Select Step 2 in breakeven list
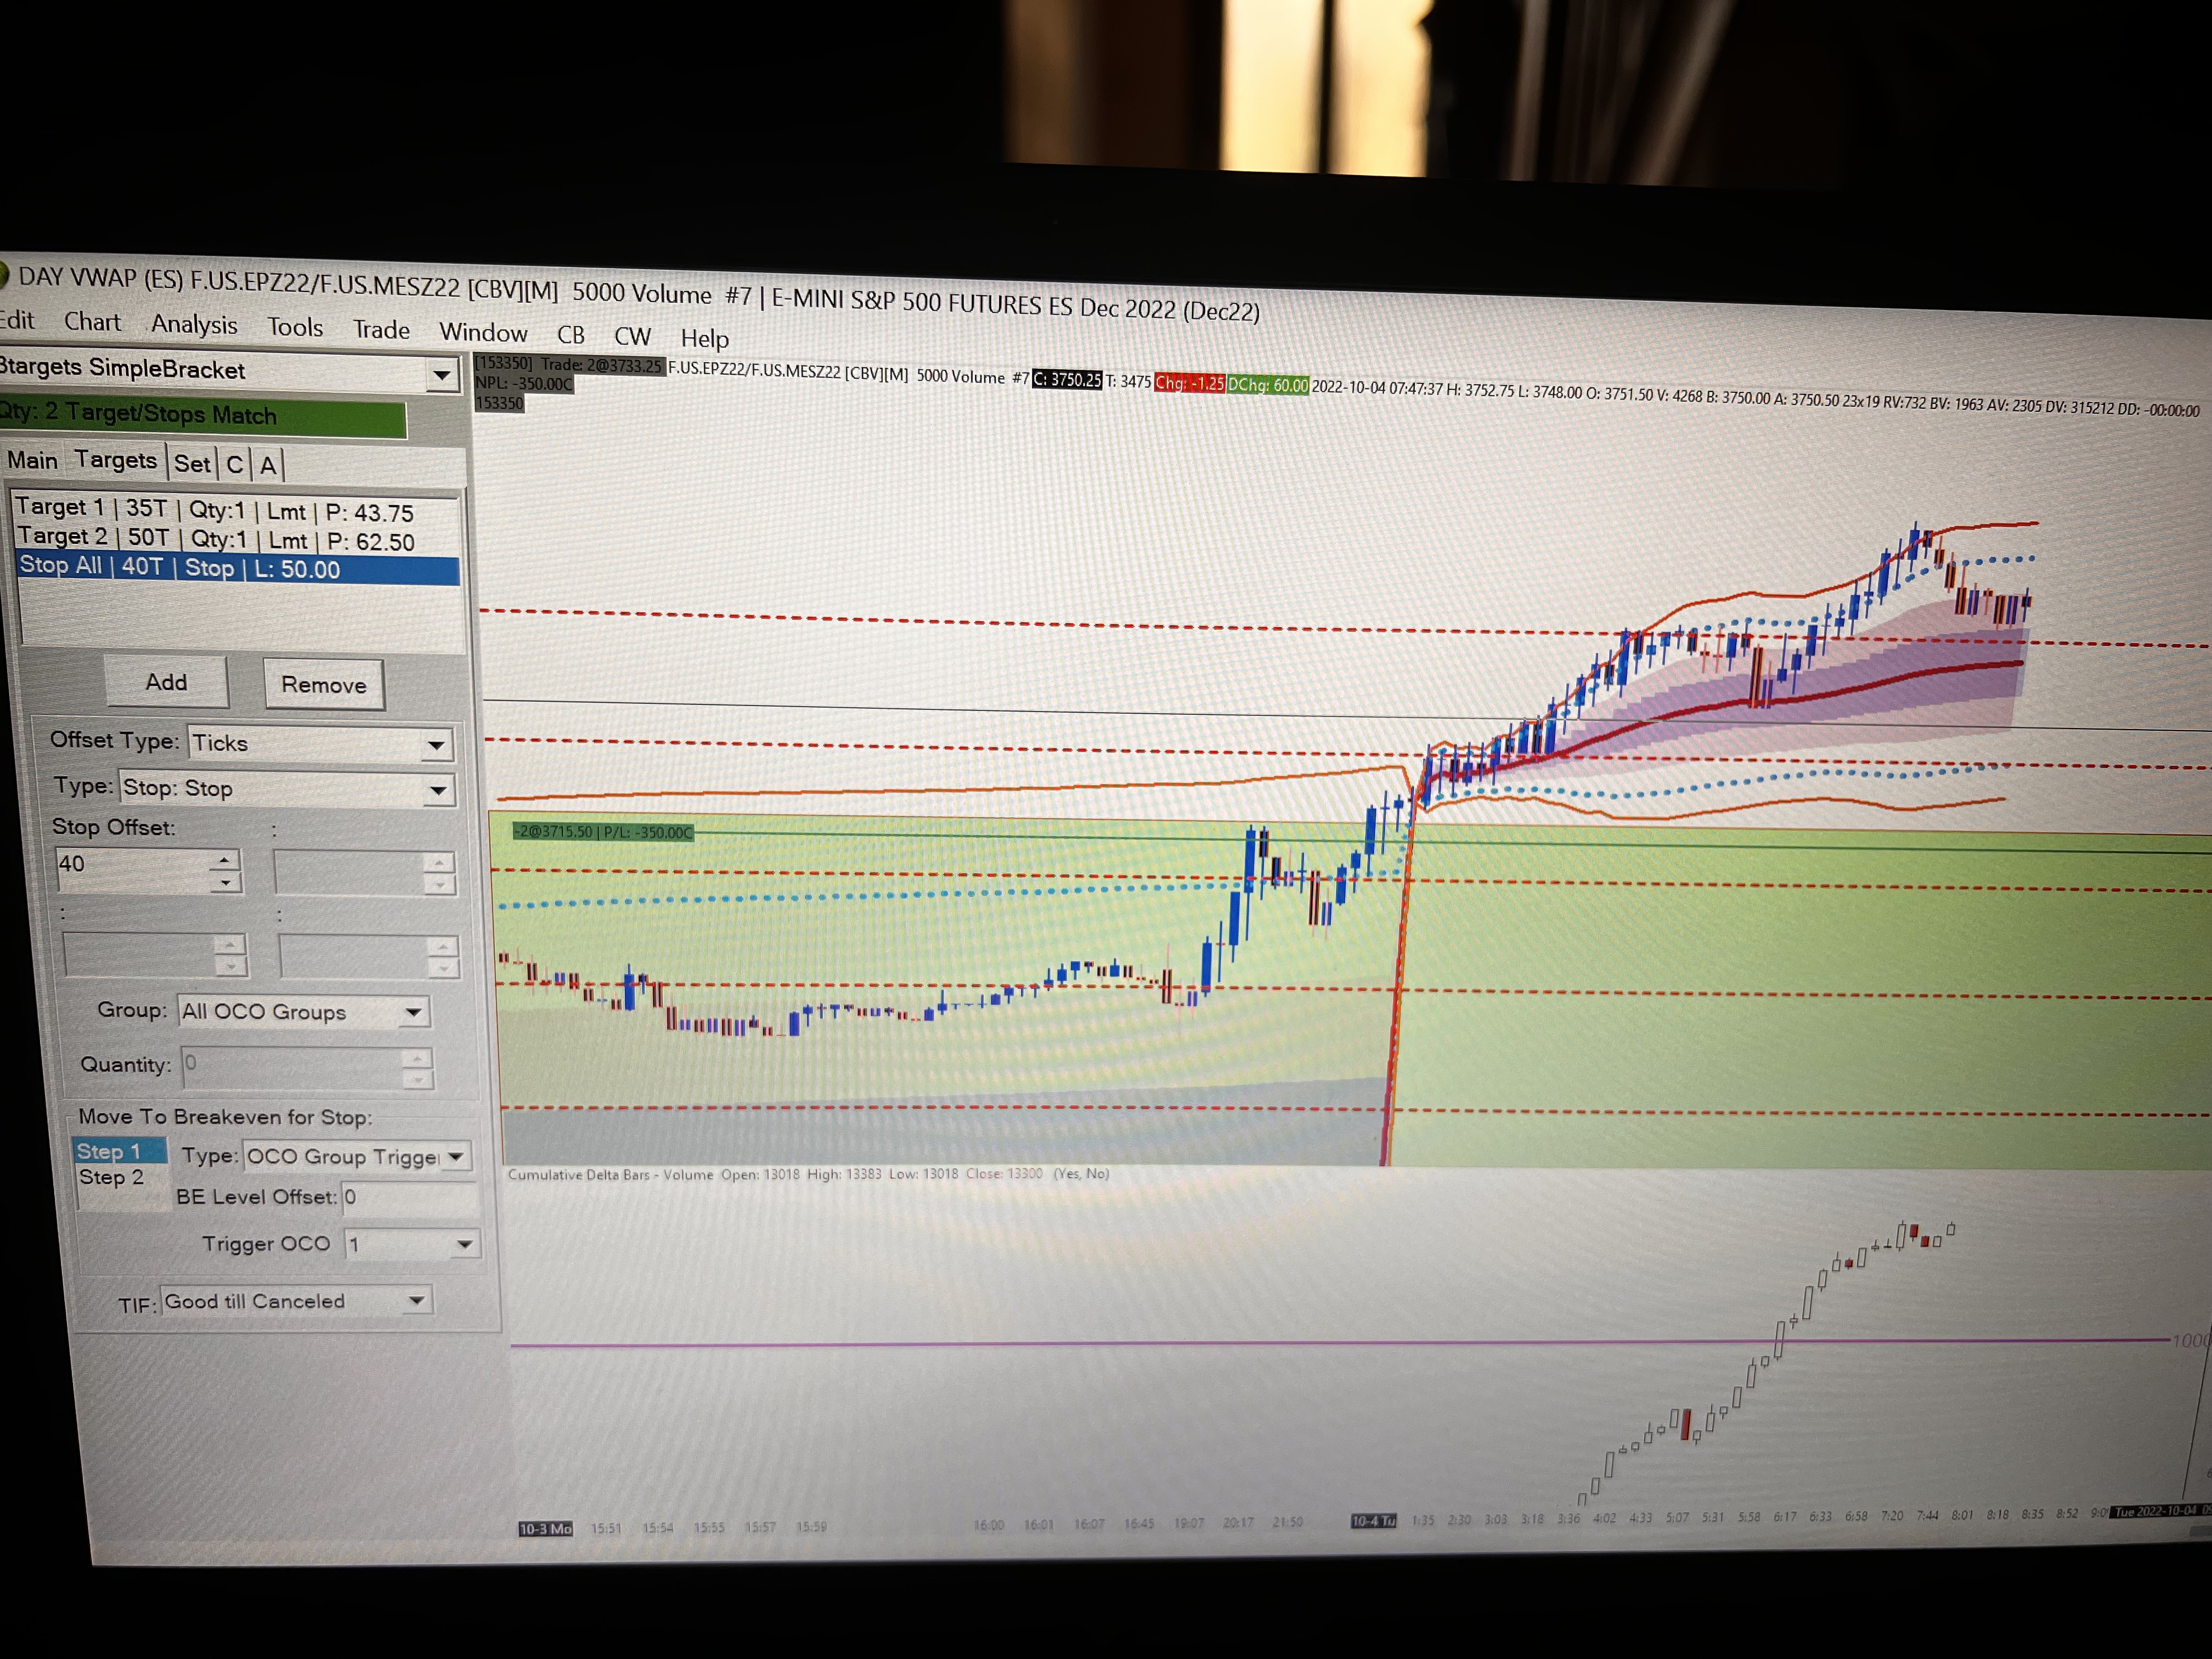This screenshot has height=1659, width=2212. pyautogui.click(x=111, y=1178)
